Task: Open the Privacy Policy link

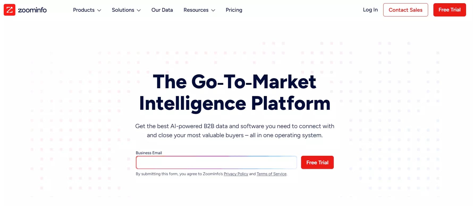Action: [236, 174]
